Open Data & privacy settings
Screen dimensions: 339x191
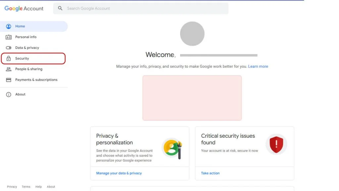tap(34, 48)
